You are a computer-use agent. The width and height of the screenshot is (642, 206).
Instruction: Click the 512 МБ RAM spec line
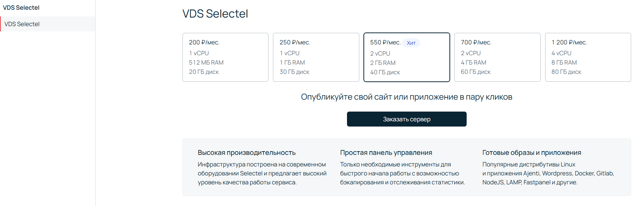coord(206,62)
